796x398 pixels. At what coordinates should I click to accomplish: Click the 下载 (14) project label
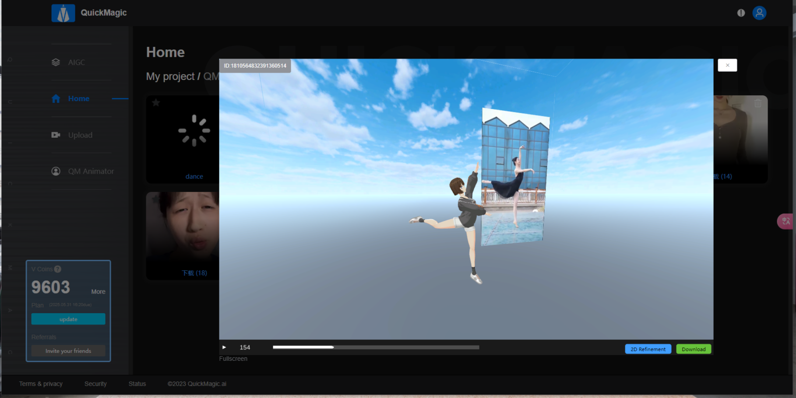click(x=723, y=177)
